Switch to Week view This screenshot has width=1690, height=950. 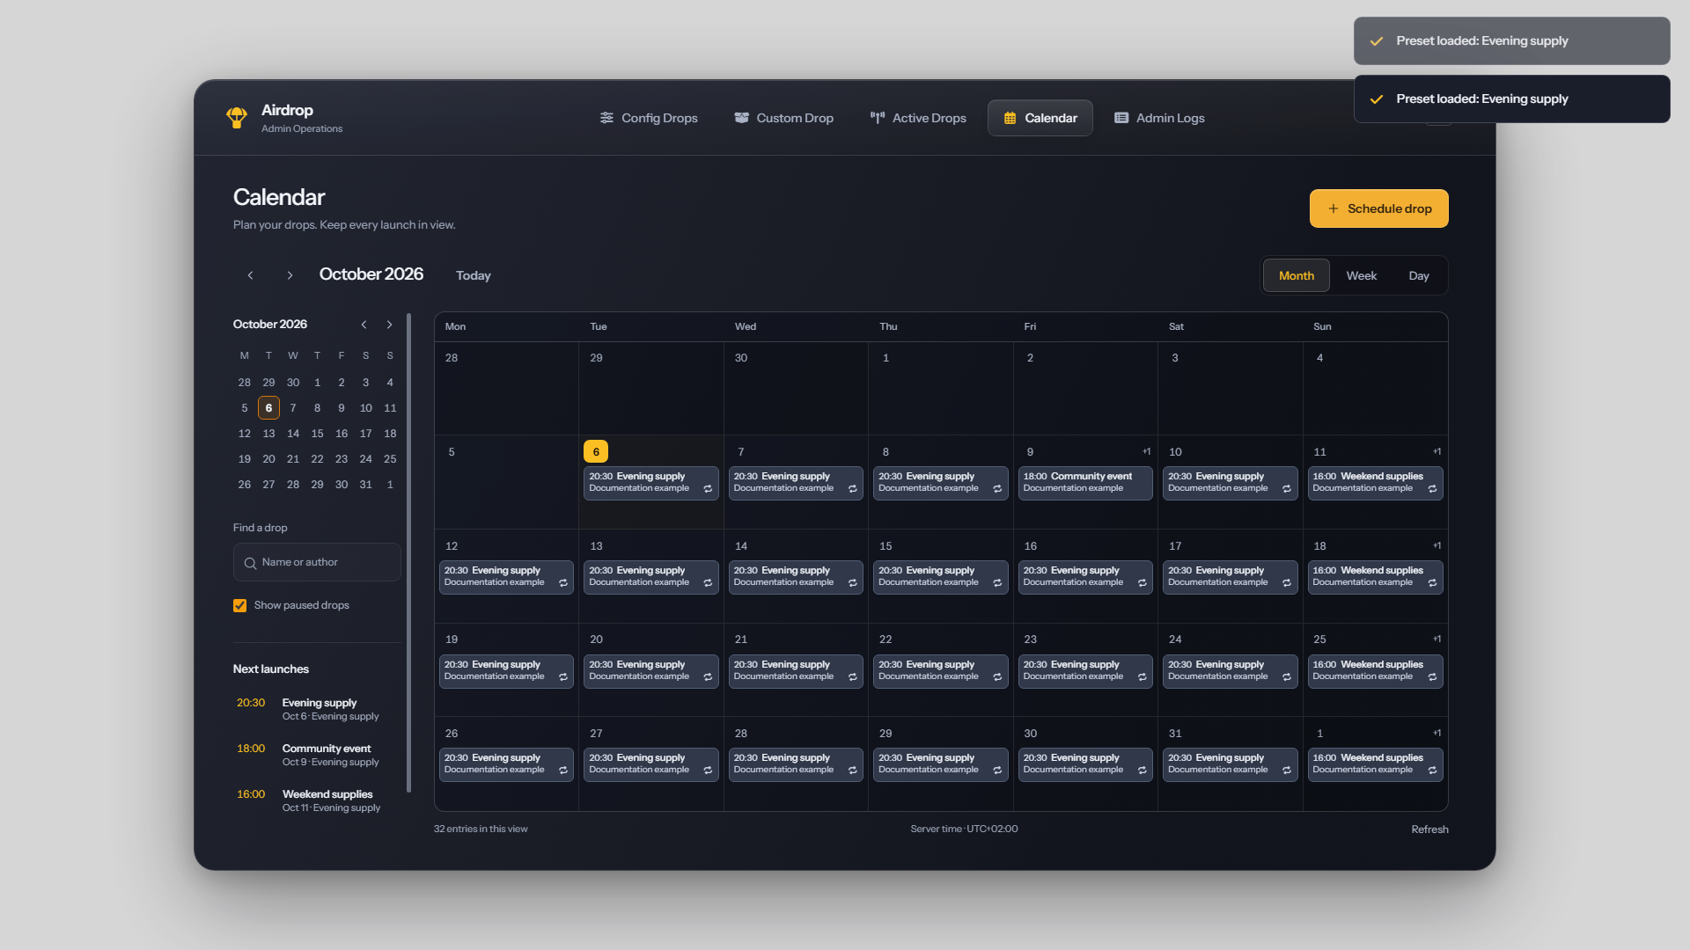1362,275
